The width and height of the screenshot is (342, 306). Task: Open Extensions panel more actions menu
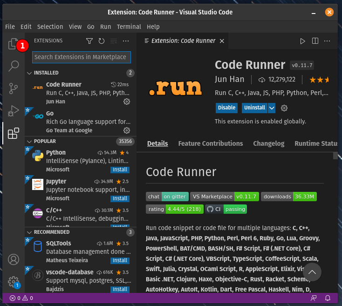(x=126, y=41)
